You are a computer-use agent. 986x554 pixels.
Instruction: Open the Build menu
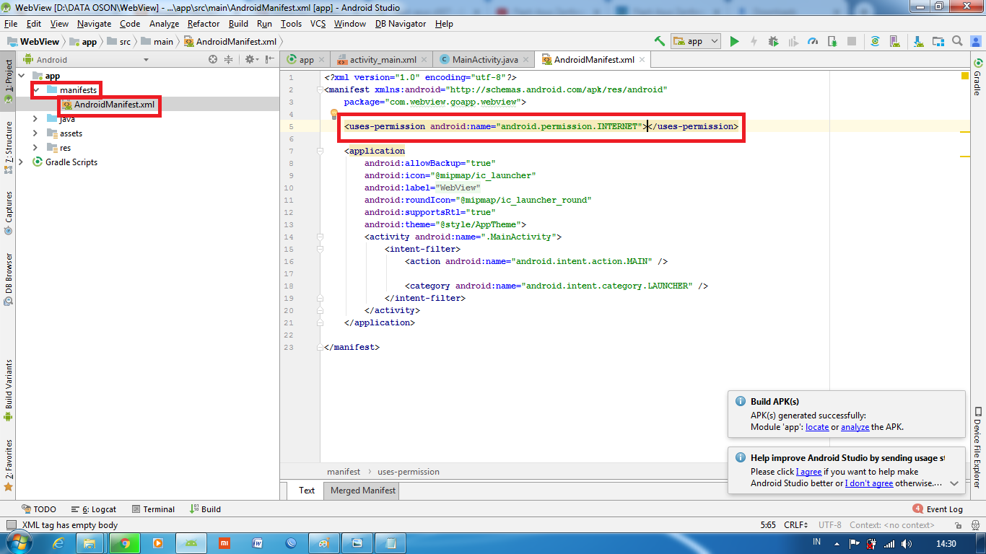(x=238, y=24)
